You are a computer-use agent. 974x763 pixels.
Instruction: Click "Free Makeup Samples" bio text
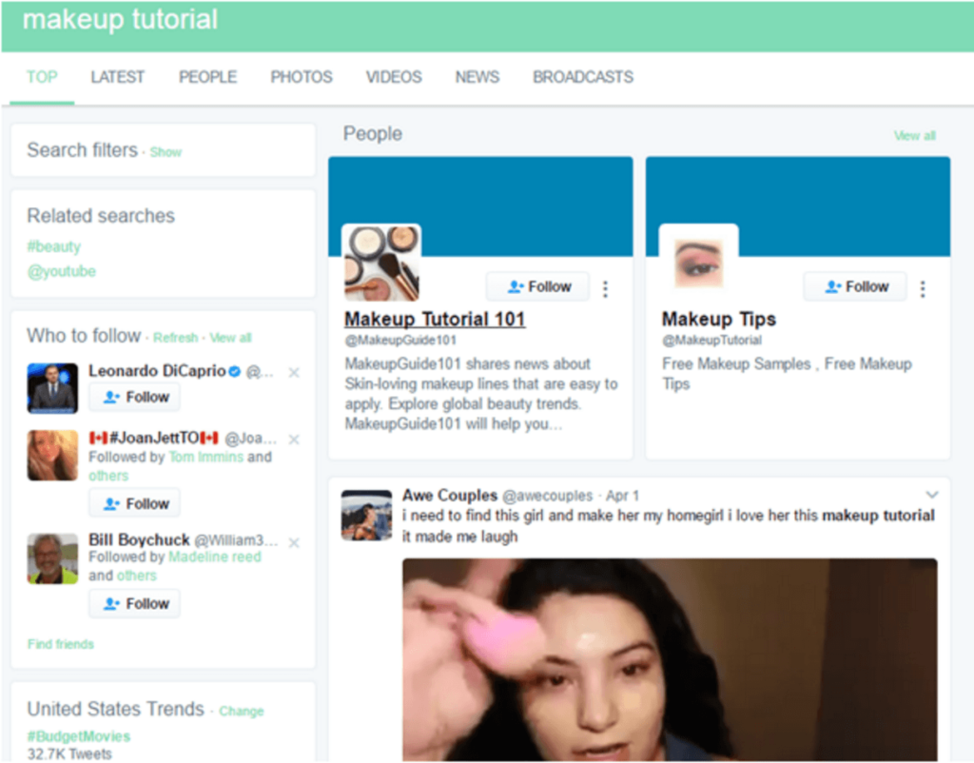pyautogui.click(x=736, y=363)
